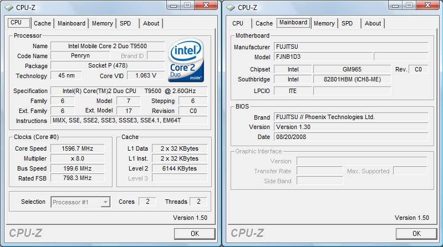Switch to Mainboard tab in left window

(72, 23)
